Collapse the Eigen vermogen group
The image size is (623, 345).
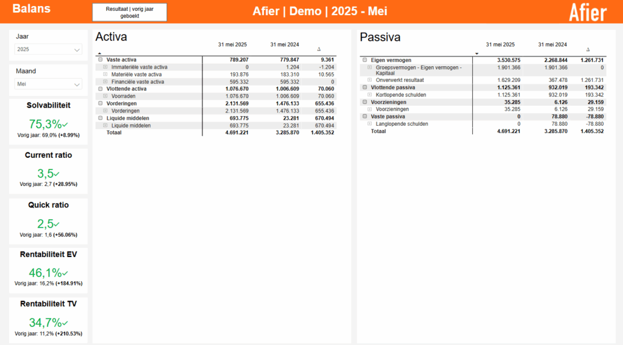(x=364, y=61)
